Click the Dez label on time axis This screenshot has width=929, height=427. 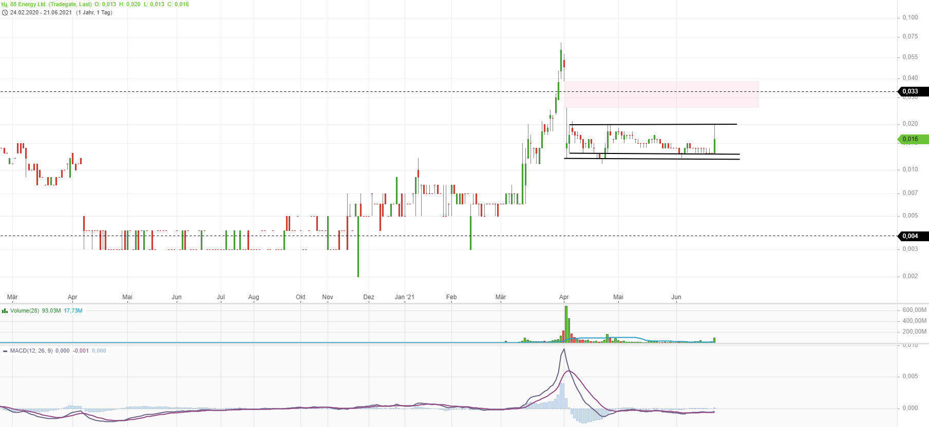[x=369, y=297]
